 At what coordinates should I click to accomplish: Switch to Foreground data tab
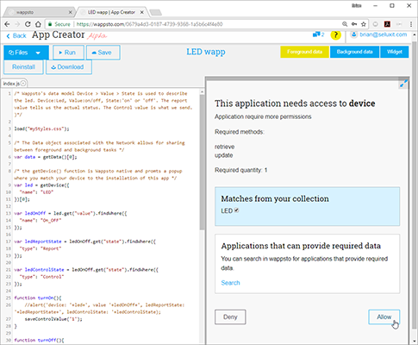point(304,52)
